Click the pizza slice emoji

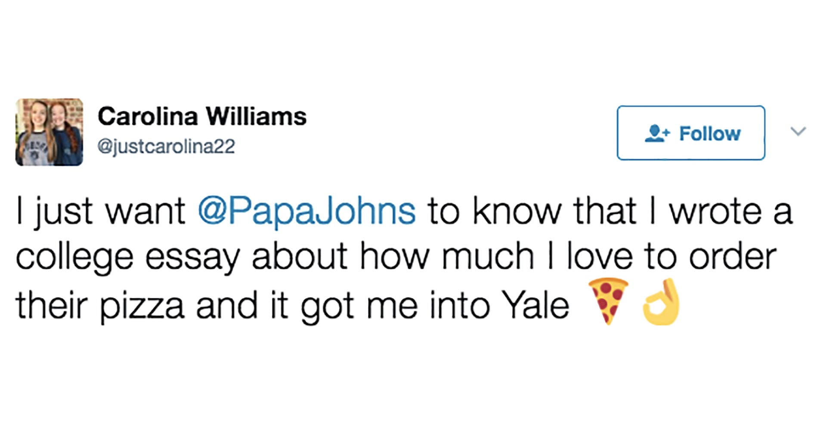tap(608, 301)
